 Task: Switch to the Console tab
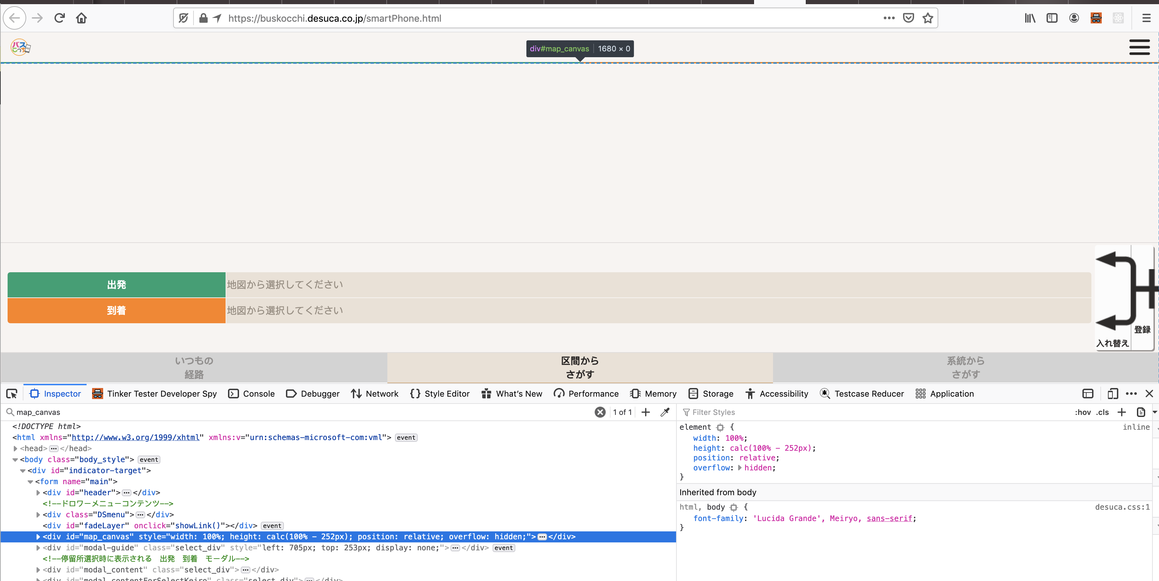[258, 394]
